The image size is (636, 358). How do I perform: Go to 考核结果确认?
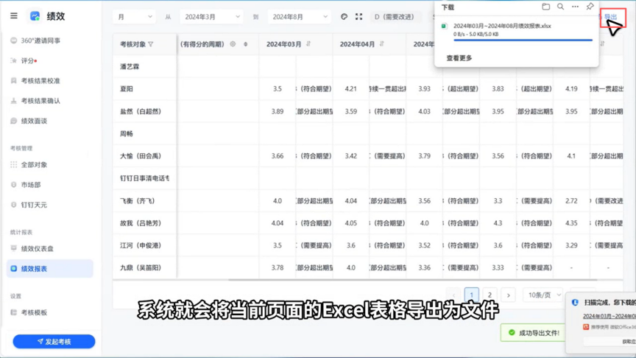coord(40,101)
